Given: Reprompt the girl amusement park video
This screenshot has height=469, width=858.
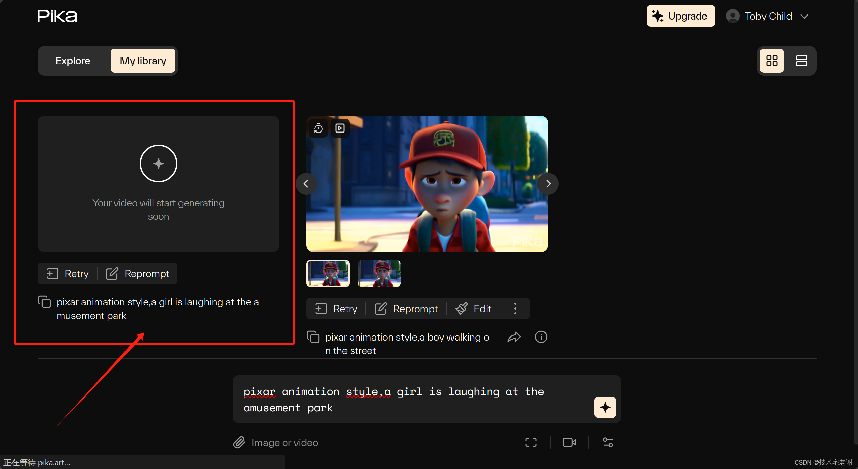Looking at the screenshot, I should [x=138, y=273].
